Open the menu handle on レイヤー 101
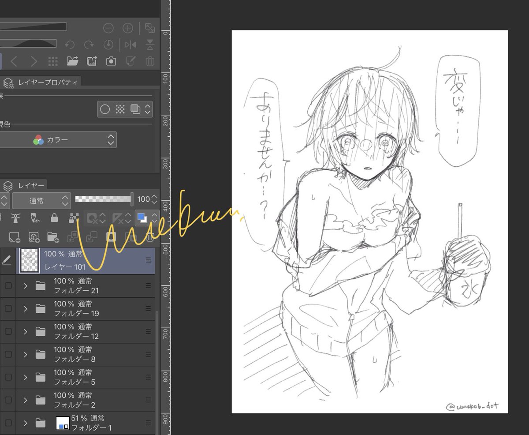Image resolution: width=529 pixels, height=435 pixels. pyautogui.click(x=148, y=260)
